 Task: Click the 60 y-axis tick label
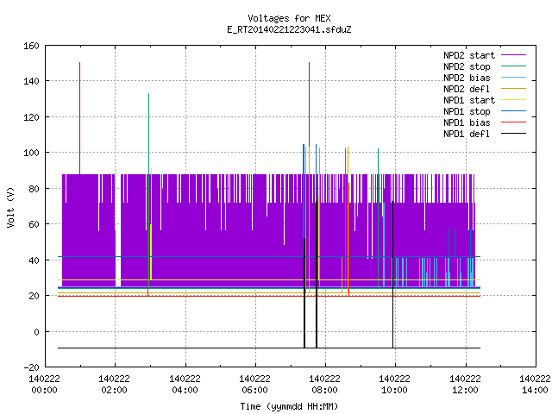[34, 224]
